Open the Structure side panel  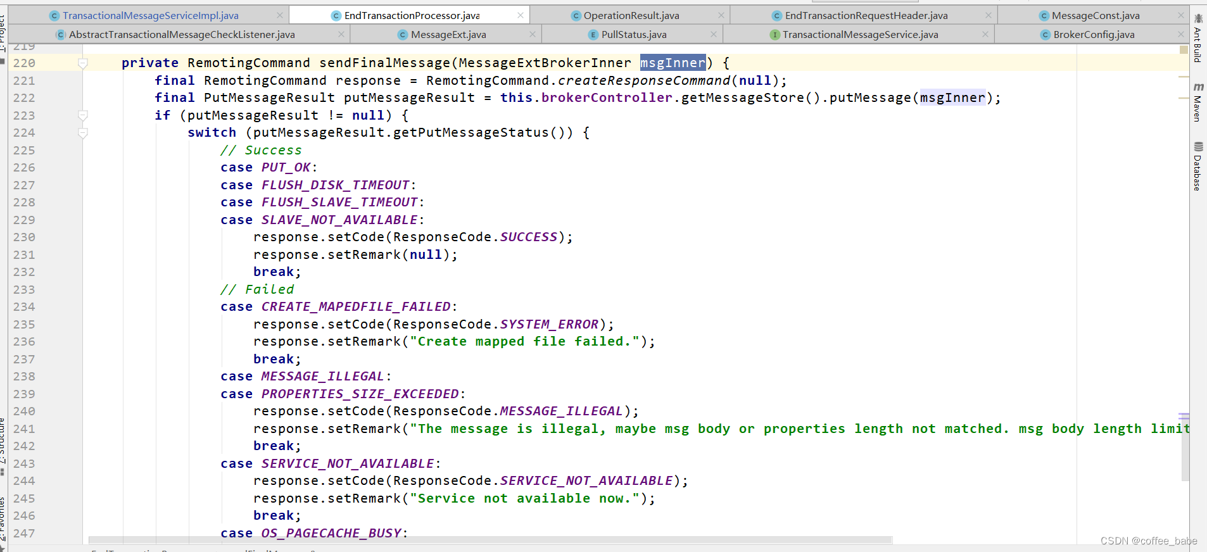coord(3,448)
